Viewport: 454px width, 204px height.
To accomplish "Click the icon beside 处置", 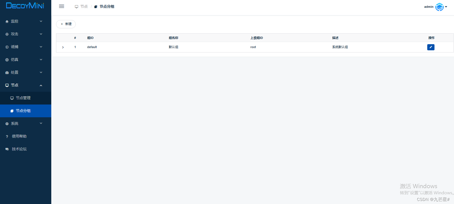I will click(7, 73).
